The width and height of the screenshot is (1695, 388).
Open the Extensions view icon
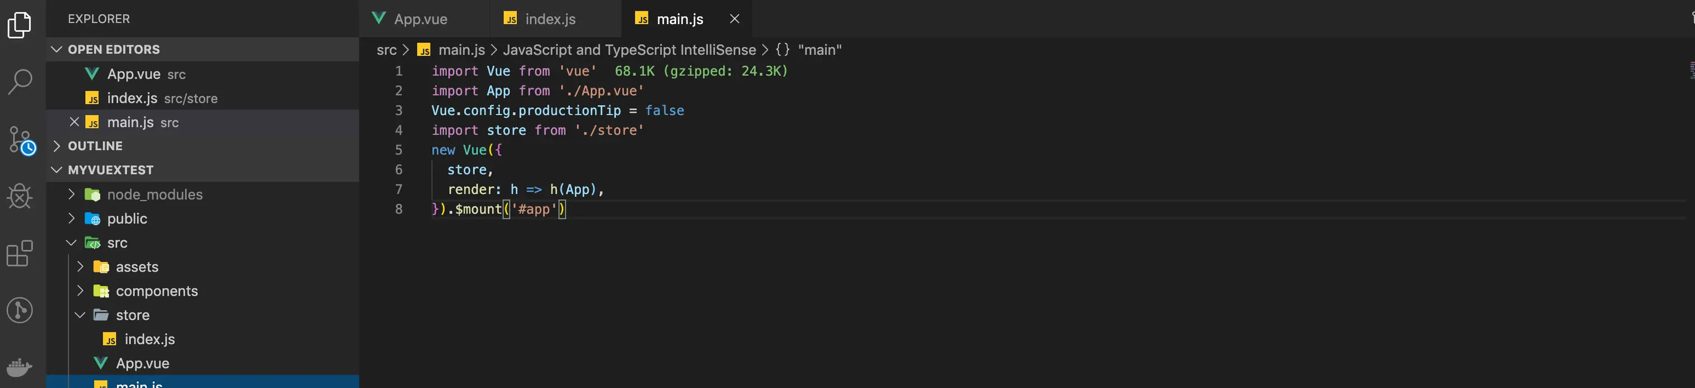tap(20, 253)
